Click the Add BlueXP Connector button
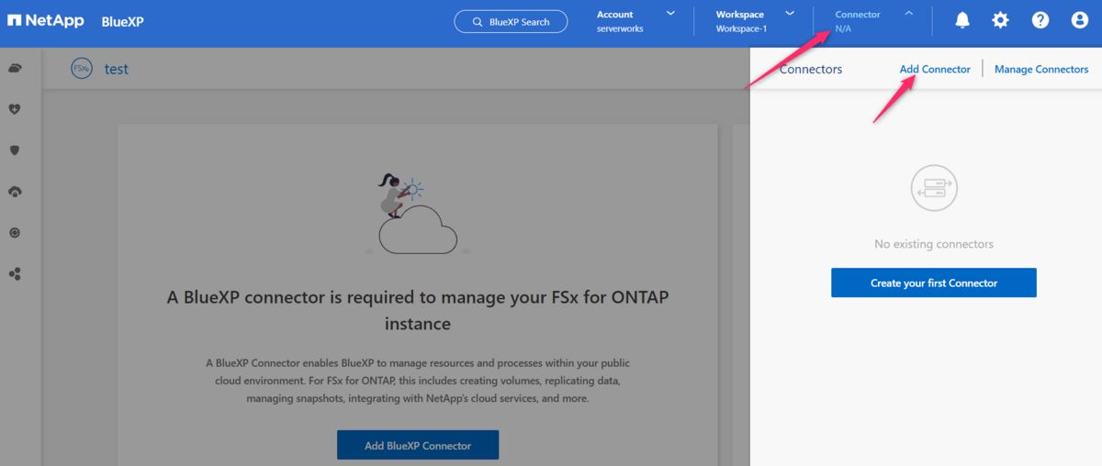 coord(418,445)
